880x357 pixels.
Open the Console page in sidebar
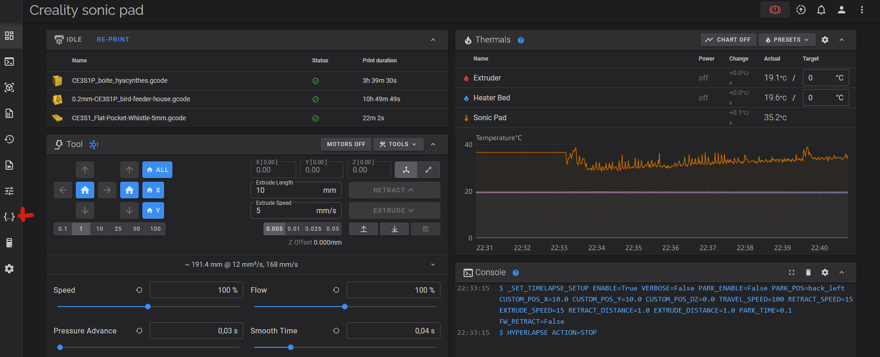[x=9, y=62]
